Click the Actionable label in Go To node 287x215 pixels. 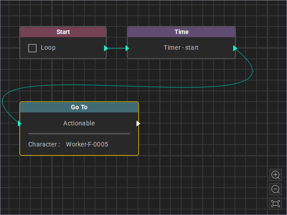coord(79,123)
